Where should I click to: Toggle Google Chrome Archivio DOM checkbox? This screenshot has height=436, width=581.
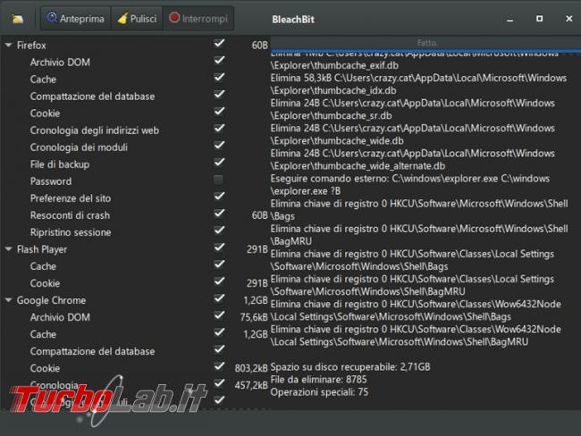[x=219, y=315]
